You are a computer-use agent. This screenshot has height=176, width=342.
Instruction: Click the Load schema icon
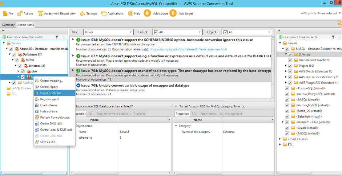click(37, 105)
